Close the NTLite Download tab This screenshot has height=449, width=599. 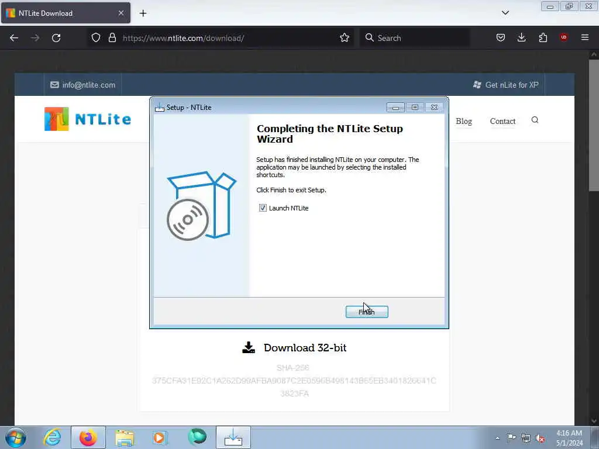(x=121, y=13)
